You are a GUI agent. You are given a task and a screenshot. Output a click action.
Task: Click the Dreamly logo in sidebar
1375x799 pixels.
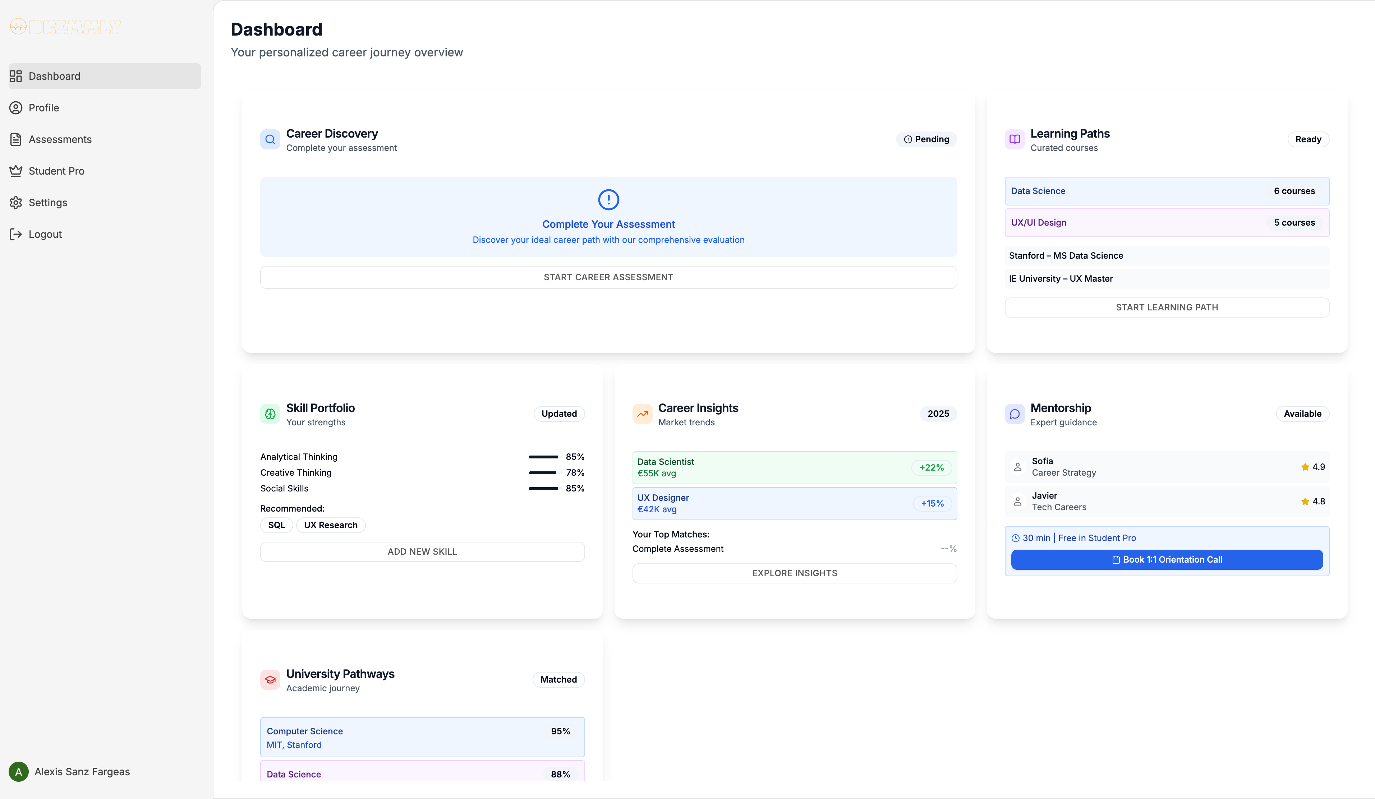65,27
